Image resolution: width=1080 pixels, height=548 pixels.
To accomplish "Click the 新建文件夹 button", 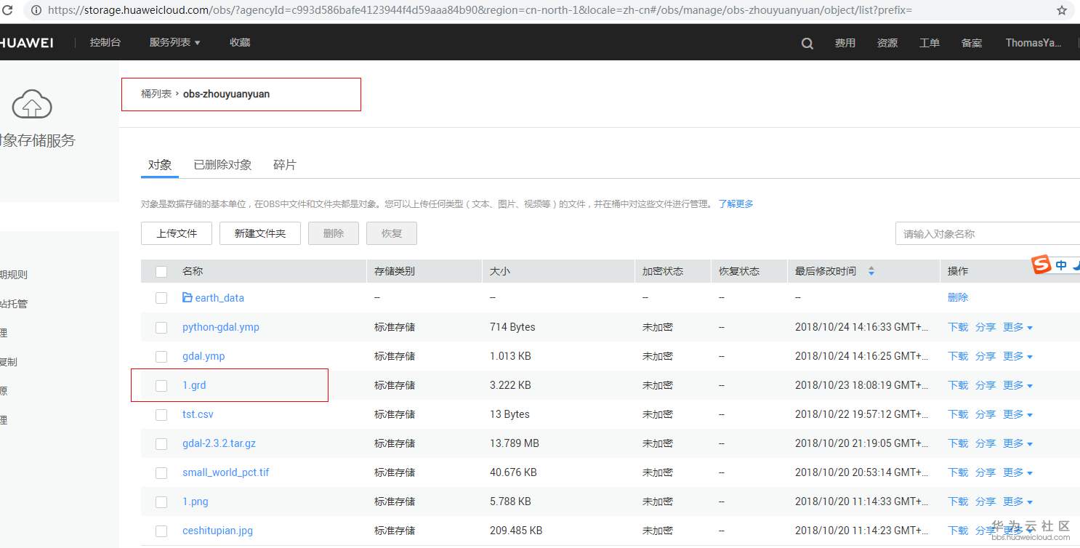I will 260,233.
